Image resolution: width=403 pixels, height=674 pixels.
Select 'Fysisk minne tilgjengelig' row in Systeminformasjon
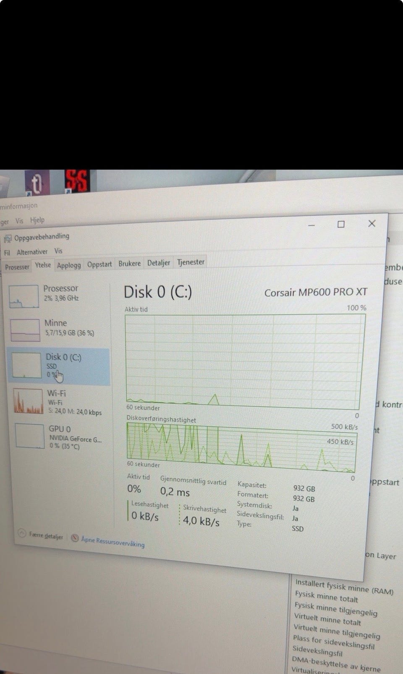336,608
